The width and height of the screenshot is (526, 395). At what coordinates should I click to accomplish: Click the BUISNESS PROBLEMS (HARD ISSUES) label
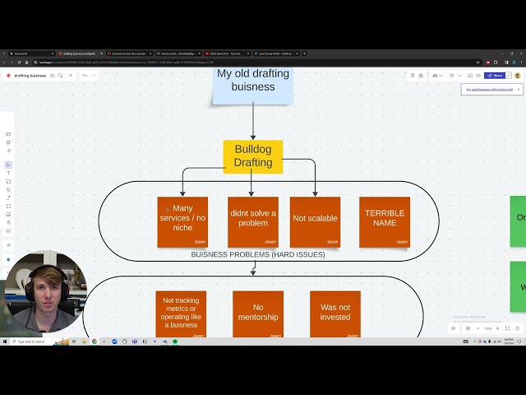(258, 254)
